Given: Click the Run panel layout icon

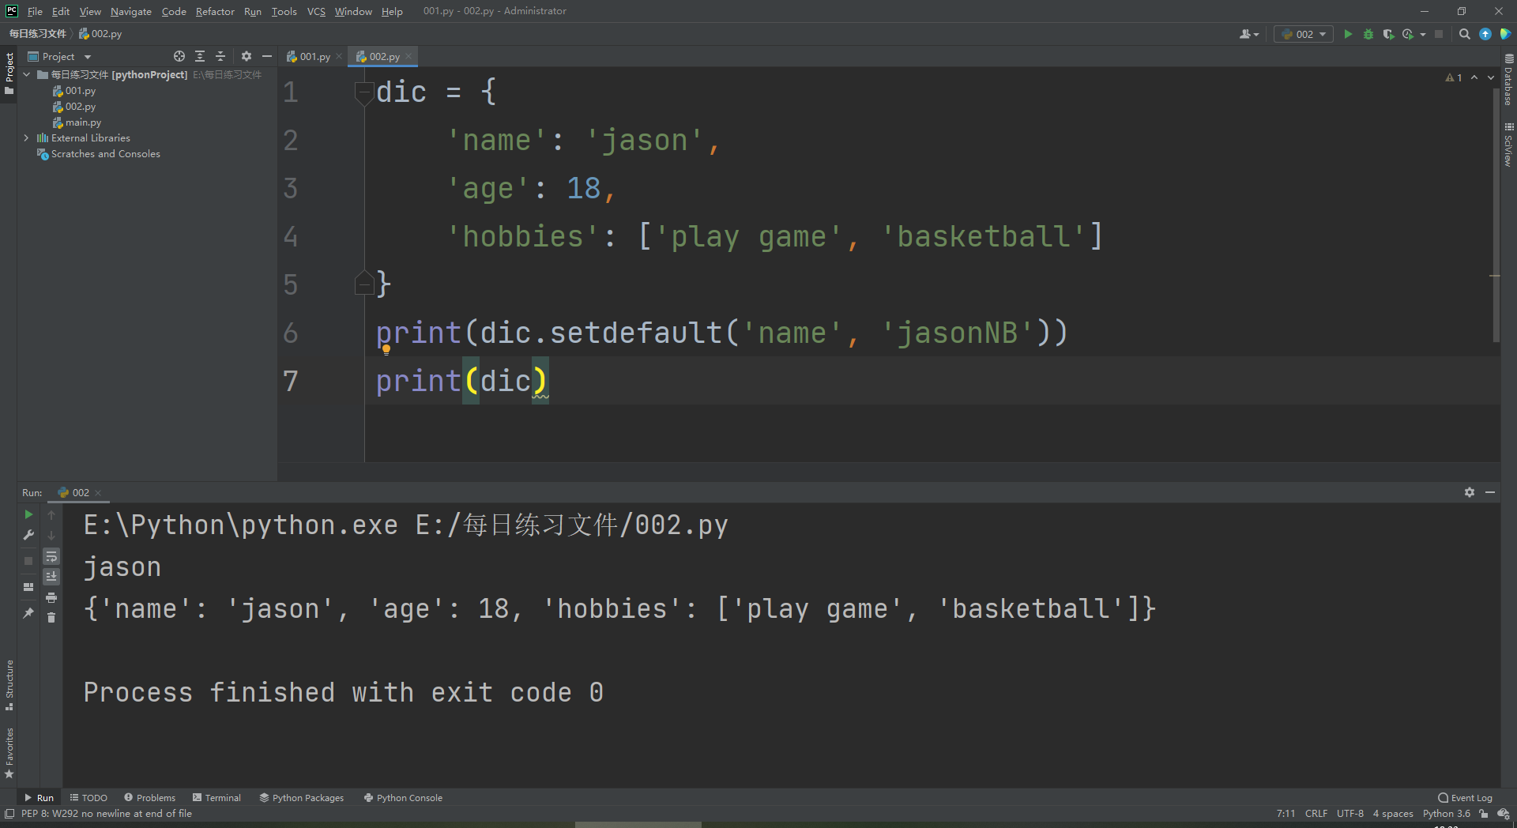Looking at the screenshot, I should (28, 587).
